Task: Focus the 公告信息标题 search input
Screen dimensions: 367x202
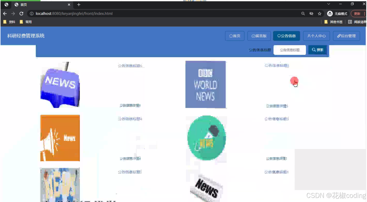Action: coord(290,50)
